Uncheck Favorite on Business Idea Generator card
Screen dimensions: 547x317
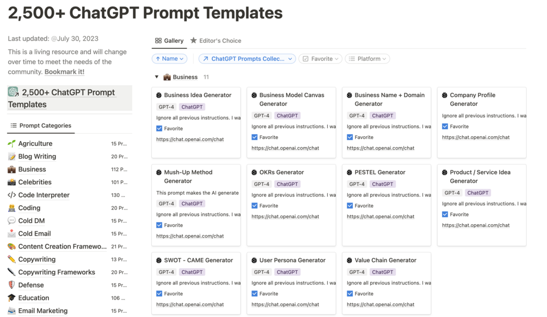[159, 129]
